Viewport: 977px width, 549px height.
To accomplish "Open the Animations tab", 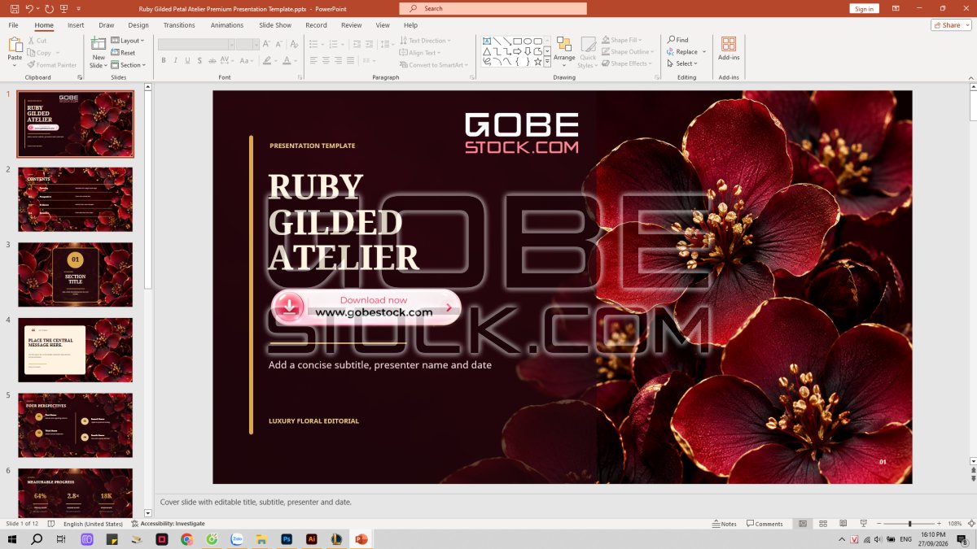I will [x=227, y=25].
